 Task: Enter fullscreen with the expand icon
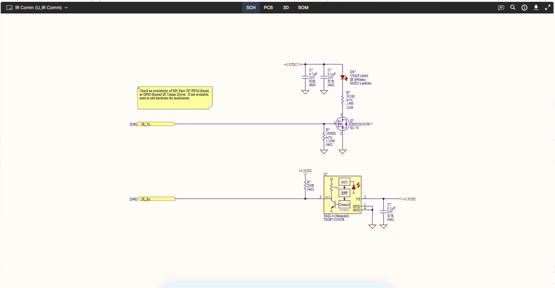pos(547,7)
